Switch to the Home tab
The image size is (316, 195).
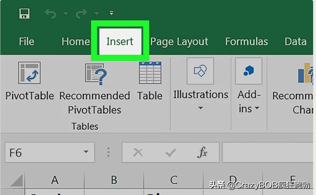pyautogui.click(x=76, y=42)
